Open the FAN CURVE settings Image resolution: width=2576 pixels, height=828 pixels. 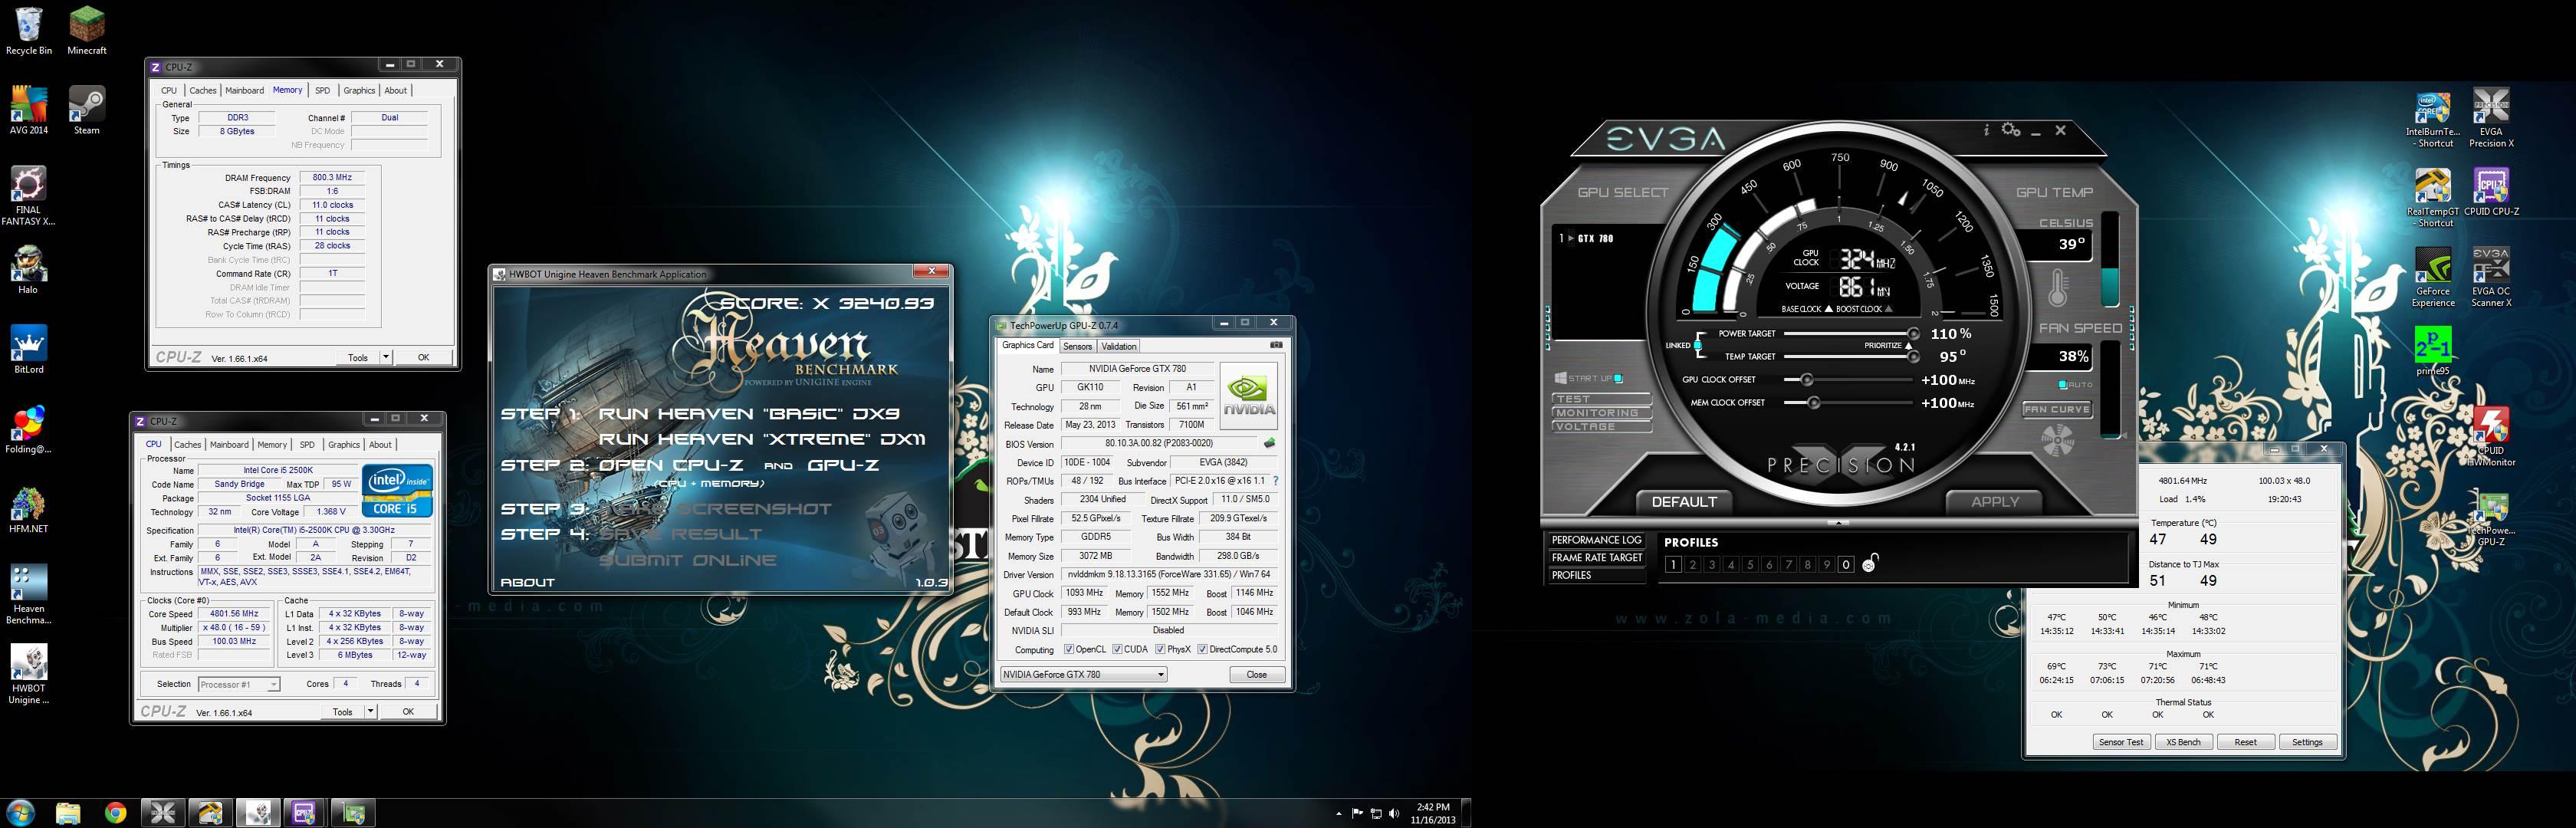coord(2057,409)
